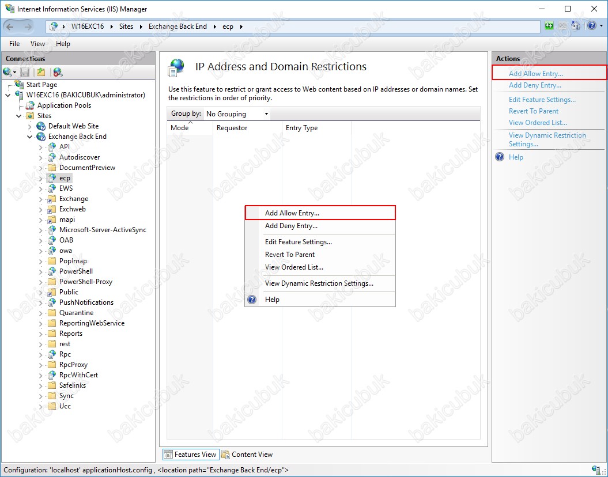
Task: Click the DocumentPreview folder icon
Action: click(51, 168)
